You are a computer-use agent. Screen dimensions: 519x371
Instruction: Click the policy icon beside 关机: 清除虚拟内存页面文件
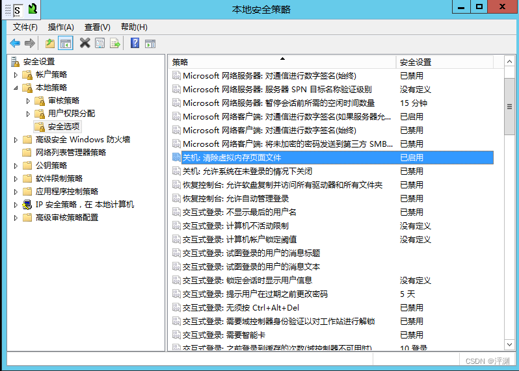click(x=176, y=158)
